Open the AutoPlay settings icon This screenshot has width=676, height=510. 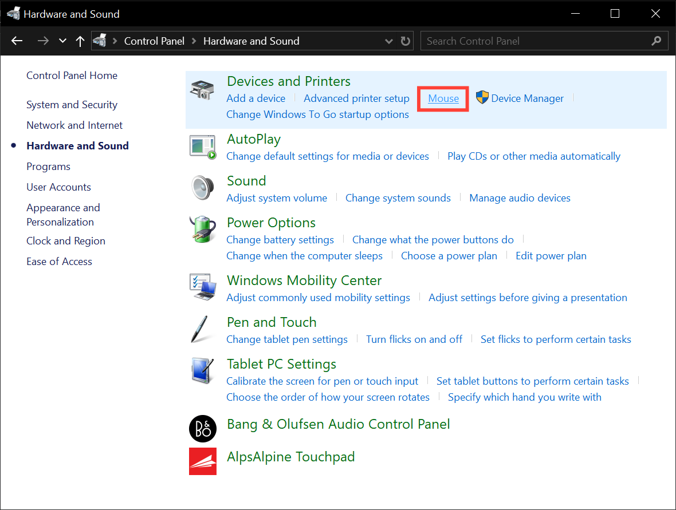pos(202,148)
